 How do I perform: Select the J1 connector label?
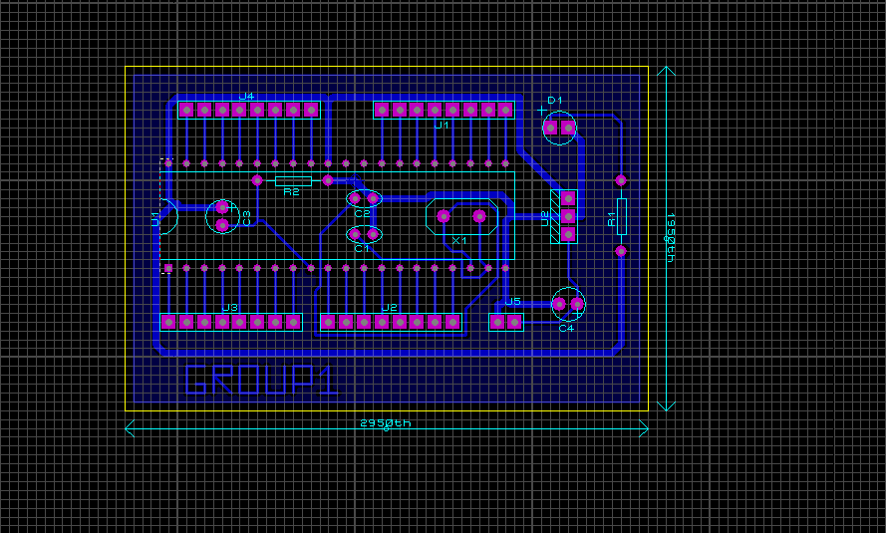pos(442,125)
